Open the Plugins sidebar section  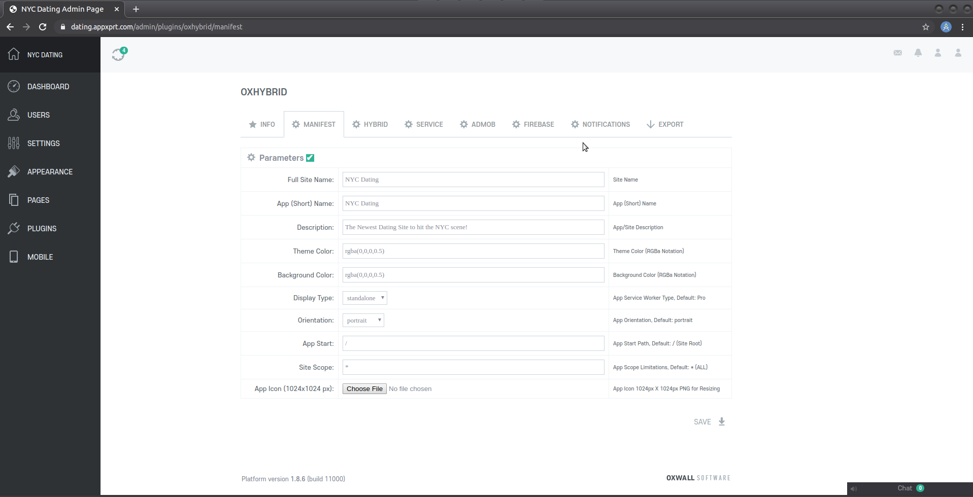click(42, 229)
